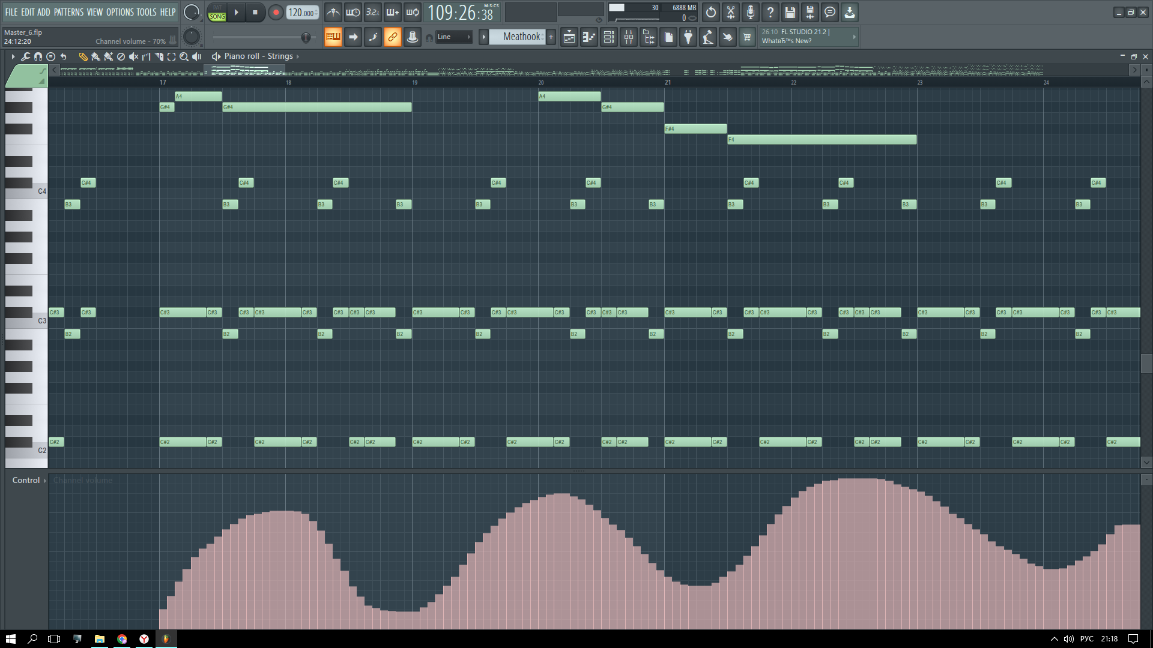Click the tempo 120.000 field
Image resolution: width=1153 pixels, height=648 pixels.
[301, 13]
